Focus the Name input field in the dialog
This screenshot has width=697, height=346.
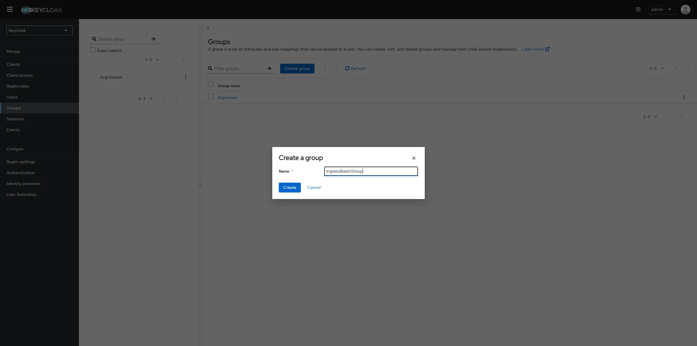click(x=371, y=171)
